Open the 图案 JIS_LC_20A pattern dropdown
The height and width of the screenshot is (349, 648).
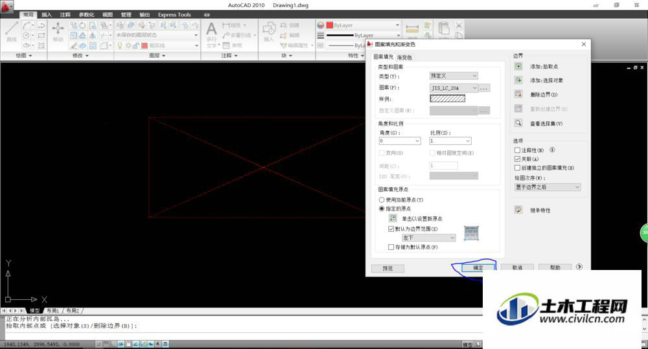tap(454, 88)
